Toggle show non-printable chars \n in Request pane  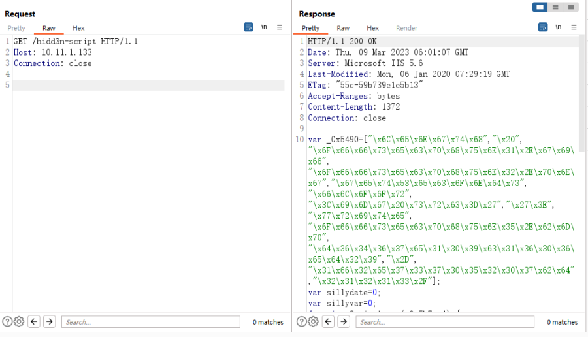click(264, 27)
